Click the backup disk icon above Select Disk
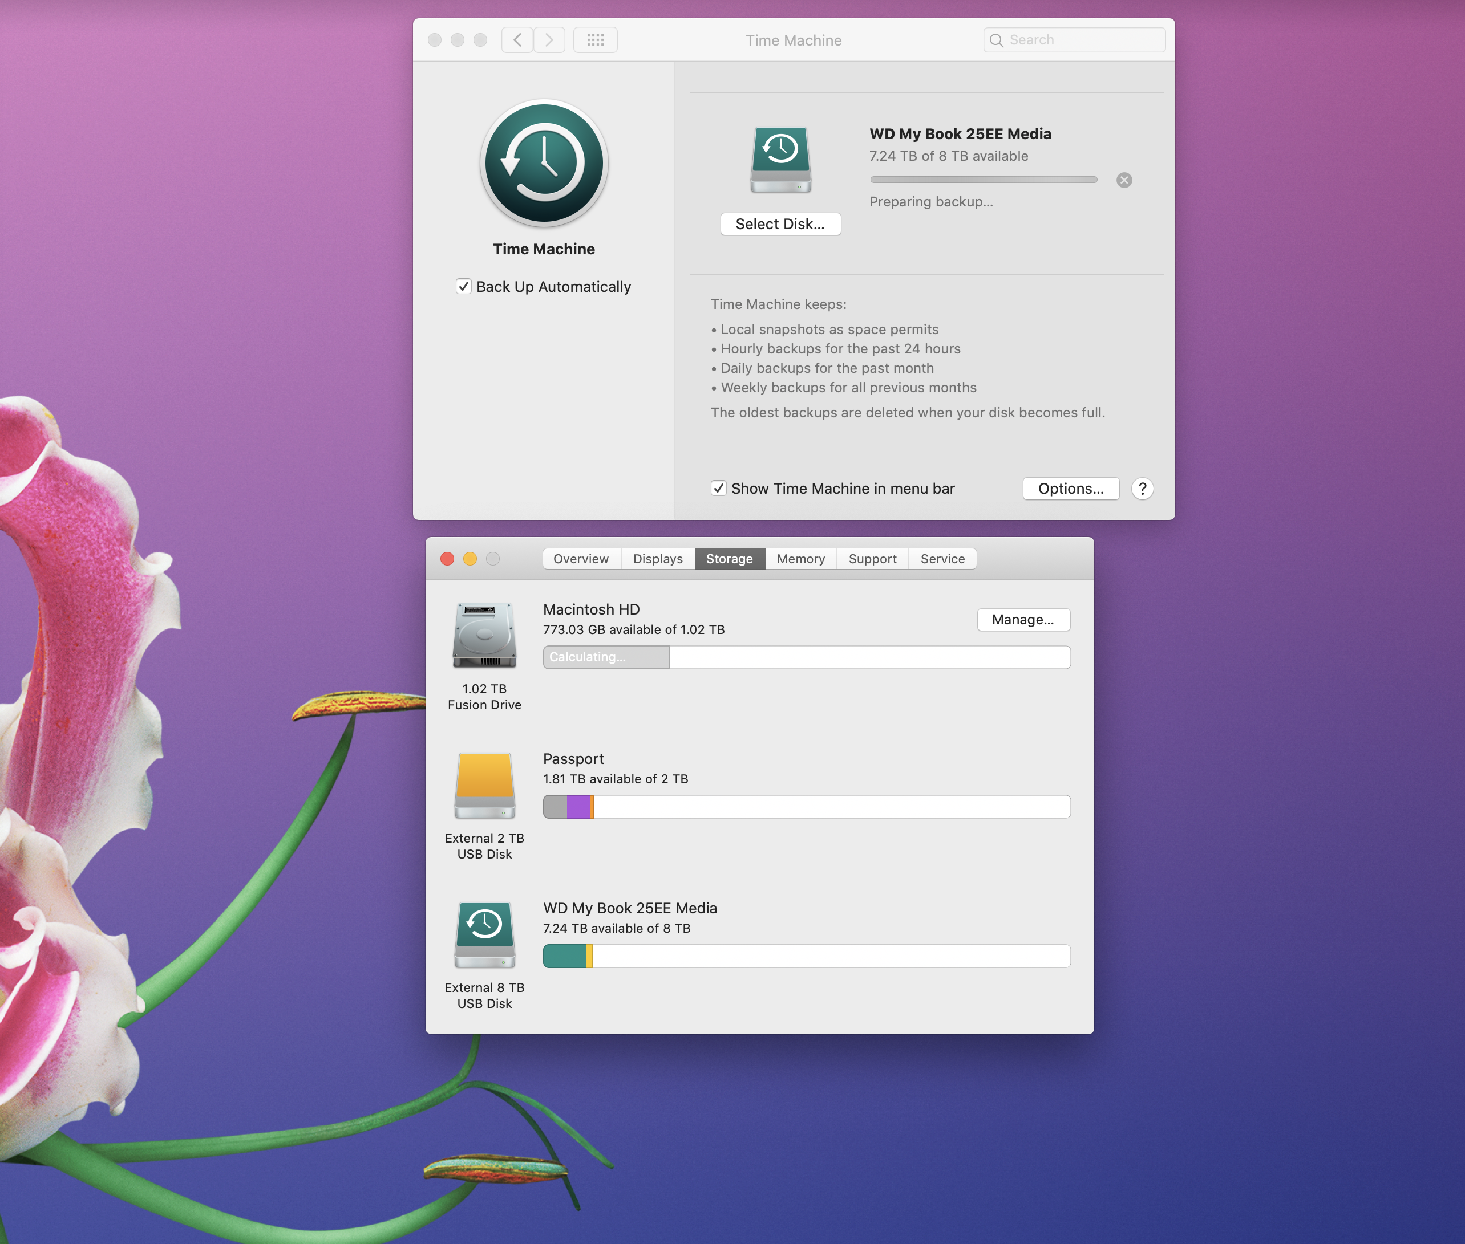 (x=780, y=160)
